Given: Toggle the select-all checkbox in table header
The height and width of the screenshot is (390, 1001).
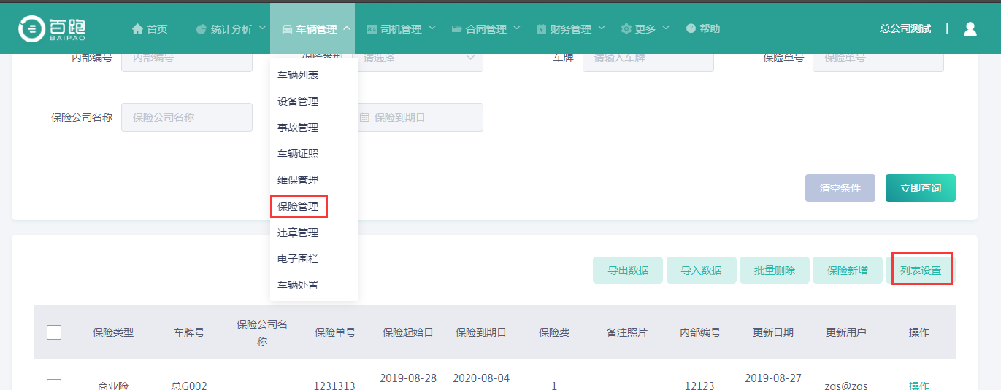Looking at the screenshot, I should click(54, 332).
